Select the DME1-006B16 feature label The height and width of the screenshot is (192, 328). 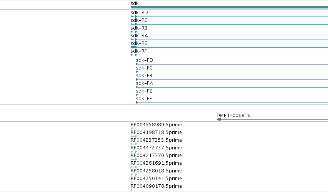[234, 116]
